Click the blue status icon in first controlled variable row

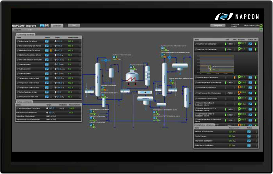pyautogui.click(x=47, y=41)
